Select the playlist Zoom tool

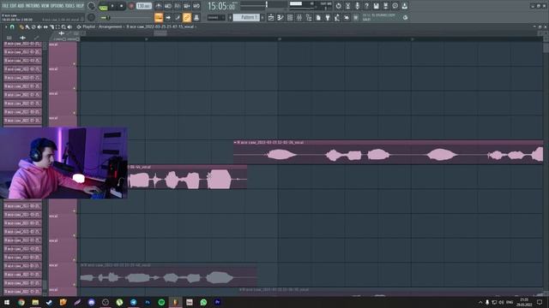tap(63, 27)
